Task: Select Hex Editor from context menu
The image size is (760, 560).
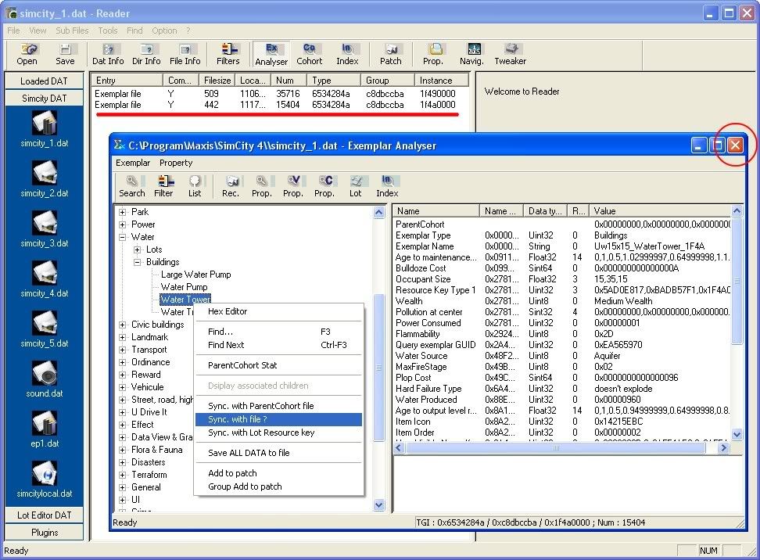Action: tap(228, 311)
